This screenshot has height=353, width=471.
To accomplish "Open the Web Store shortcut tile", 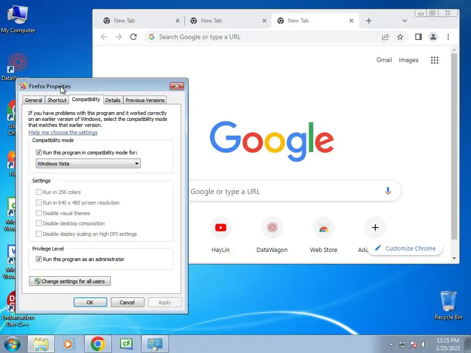I will (x=323, y=235).
